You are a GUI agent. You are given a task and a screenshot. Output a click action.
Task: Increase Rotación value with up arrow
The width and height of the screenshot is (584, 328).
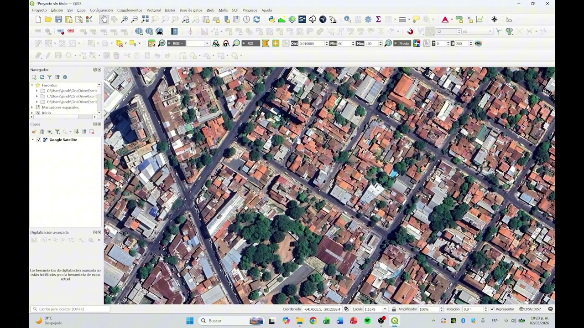[x=485, y=307]
